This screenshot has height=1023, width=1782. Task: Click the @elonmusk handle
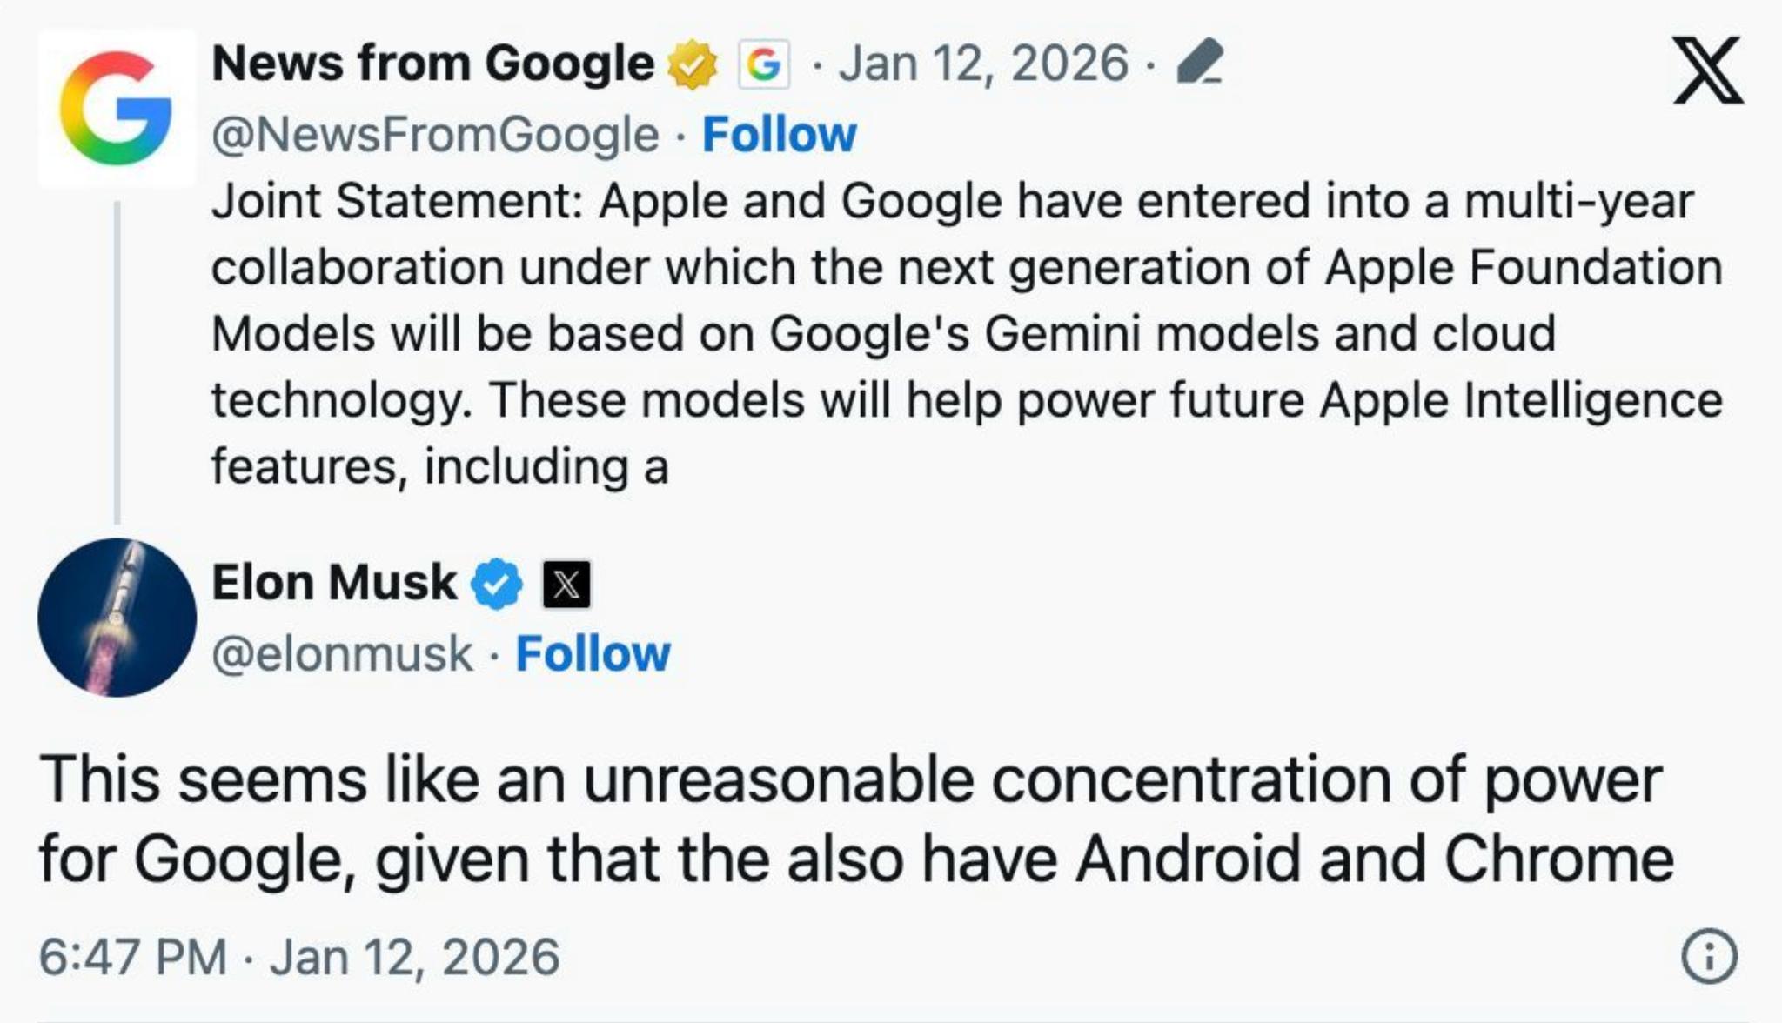click(342, 654)
